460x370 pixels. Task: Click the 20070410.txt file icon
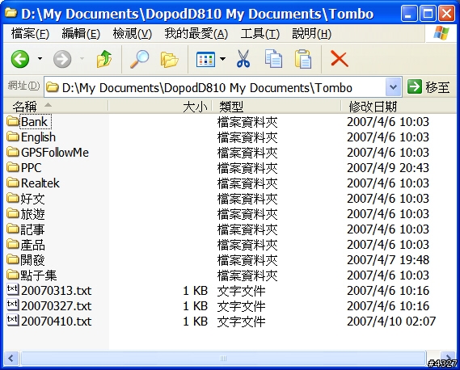pos(13,320)
